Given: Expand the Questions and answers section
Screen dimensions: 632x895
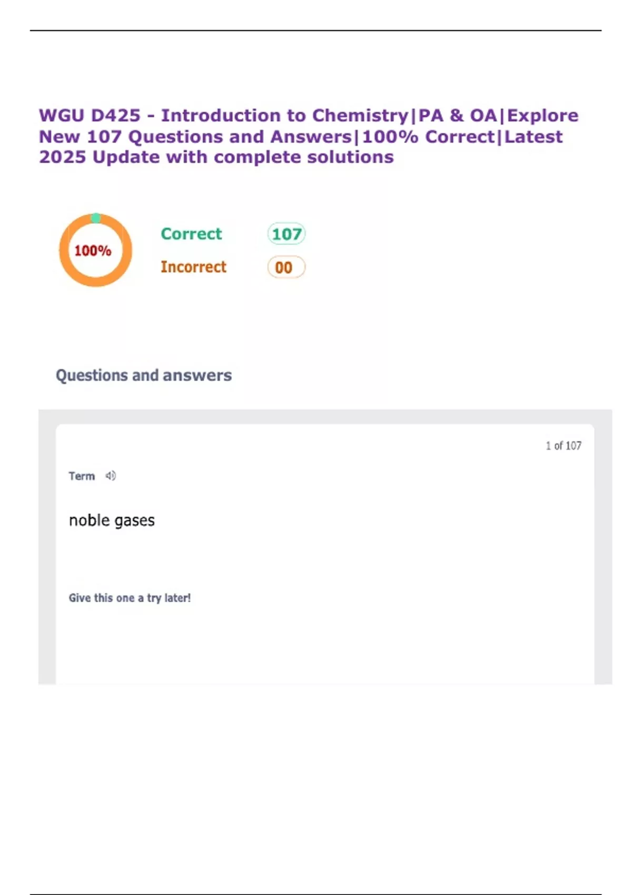Looking at the screenshot, I should (x=144, y=375).
